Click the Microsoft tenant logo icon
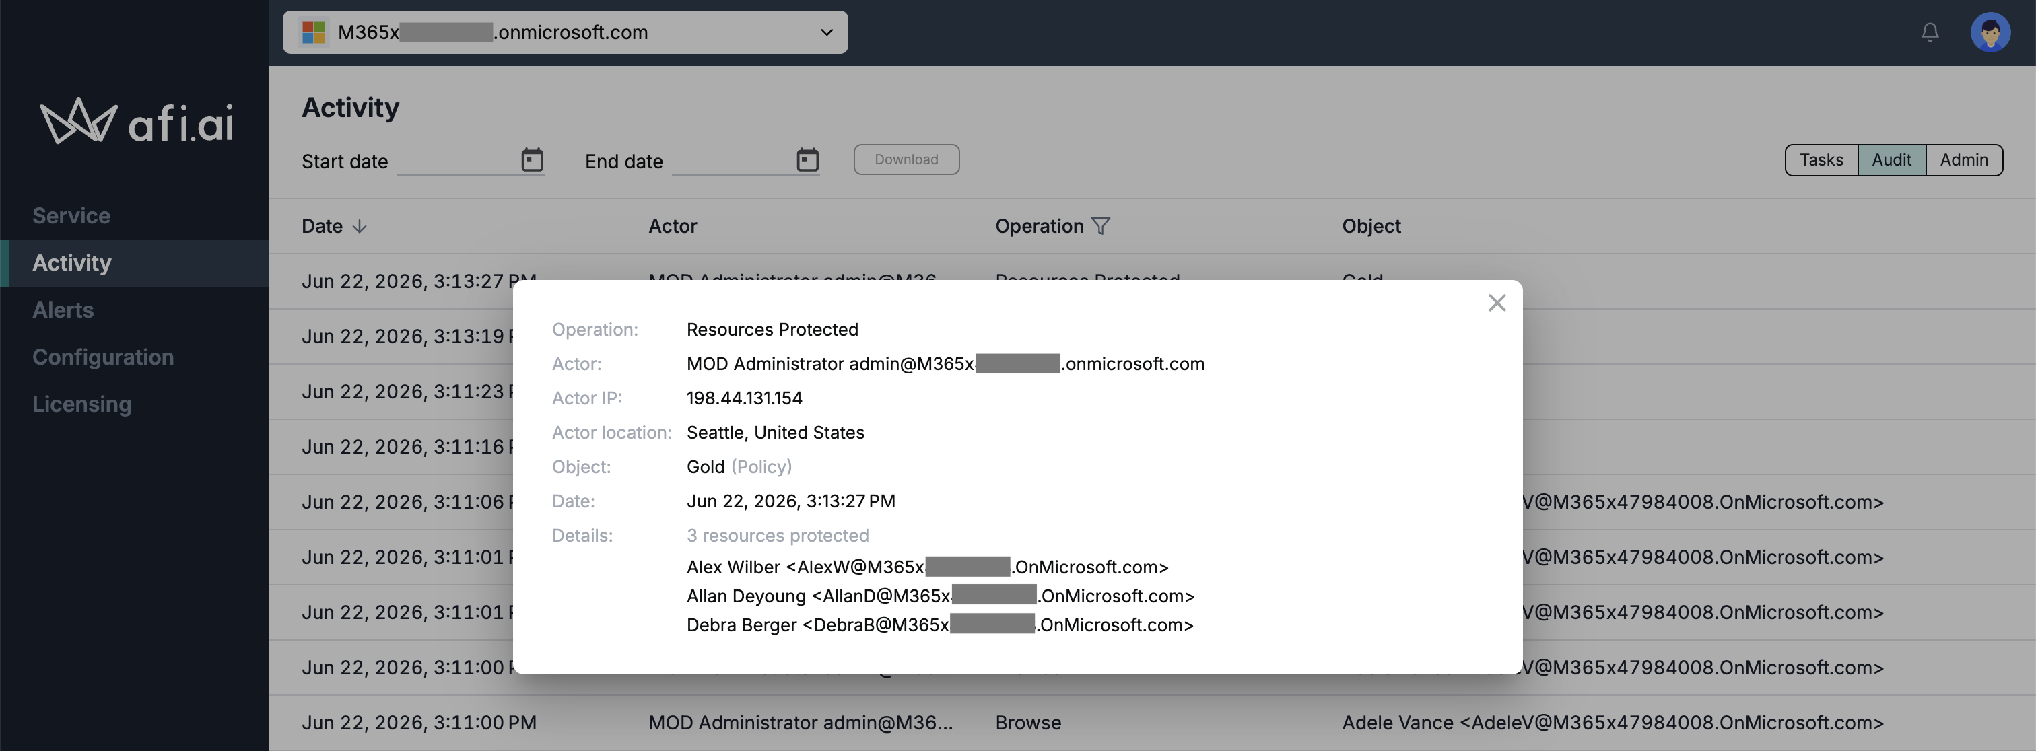 (x=314, y=32)
